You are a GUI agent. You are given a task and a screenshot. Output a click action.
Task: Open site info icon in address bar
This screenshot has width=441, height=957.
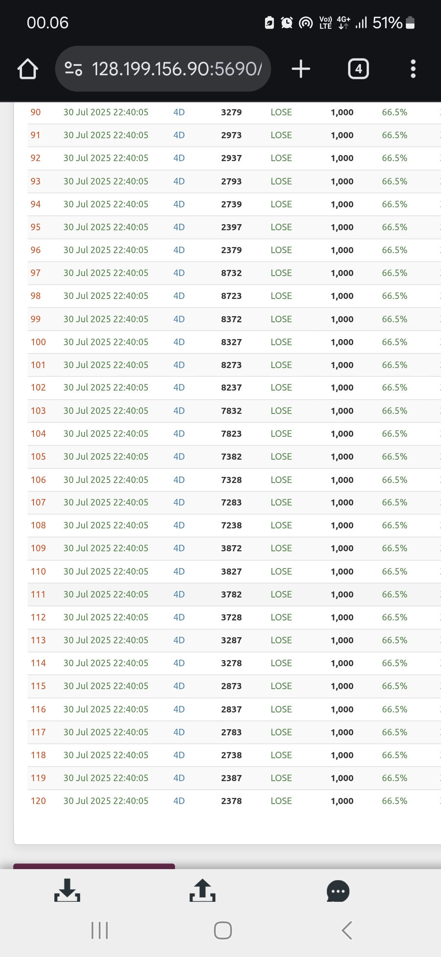(x=73, y=69)
